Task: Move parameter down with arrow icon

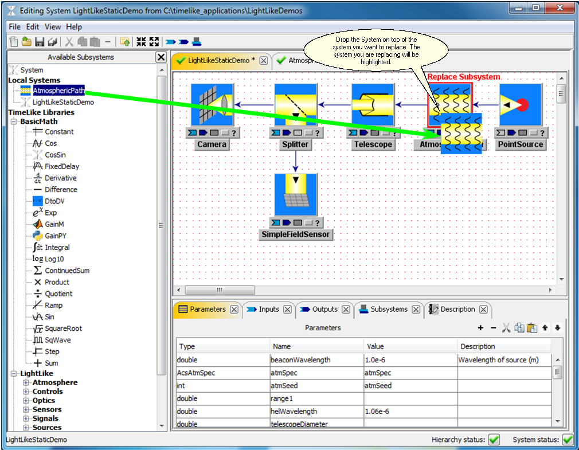Action: point(558,328)
